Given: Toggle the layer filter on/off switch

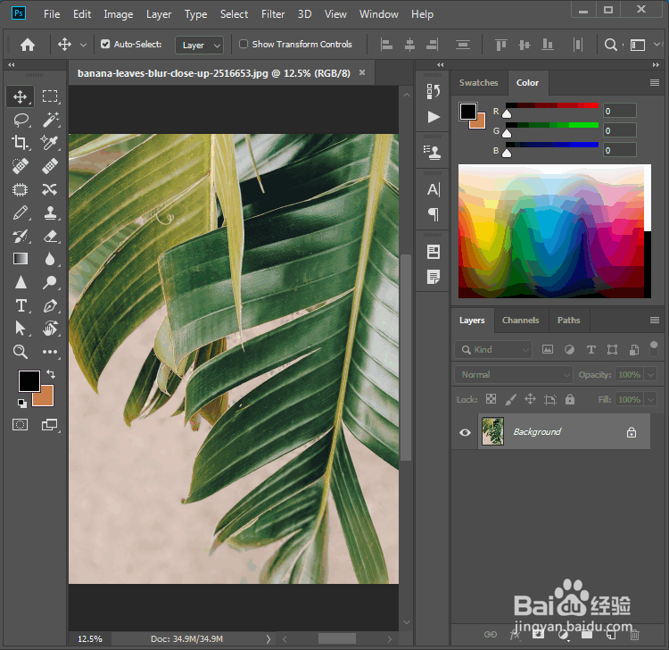Looking at the screenshot, I should coord(653,348).
